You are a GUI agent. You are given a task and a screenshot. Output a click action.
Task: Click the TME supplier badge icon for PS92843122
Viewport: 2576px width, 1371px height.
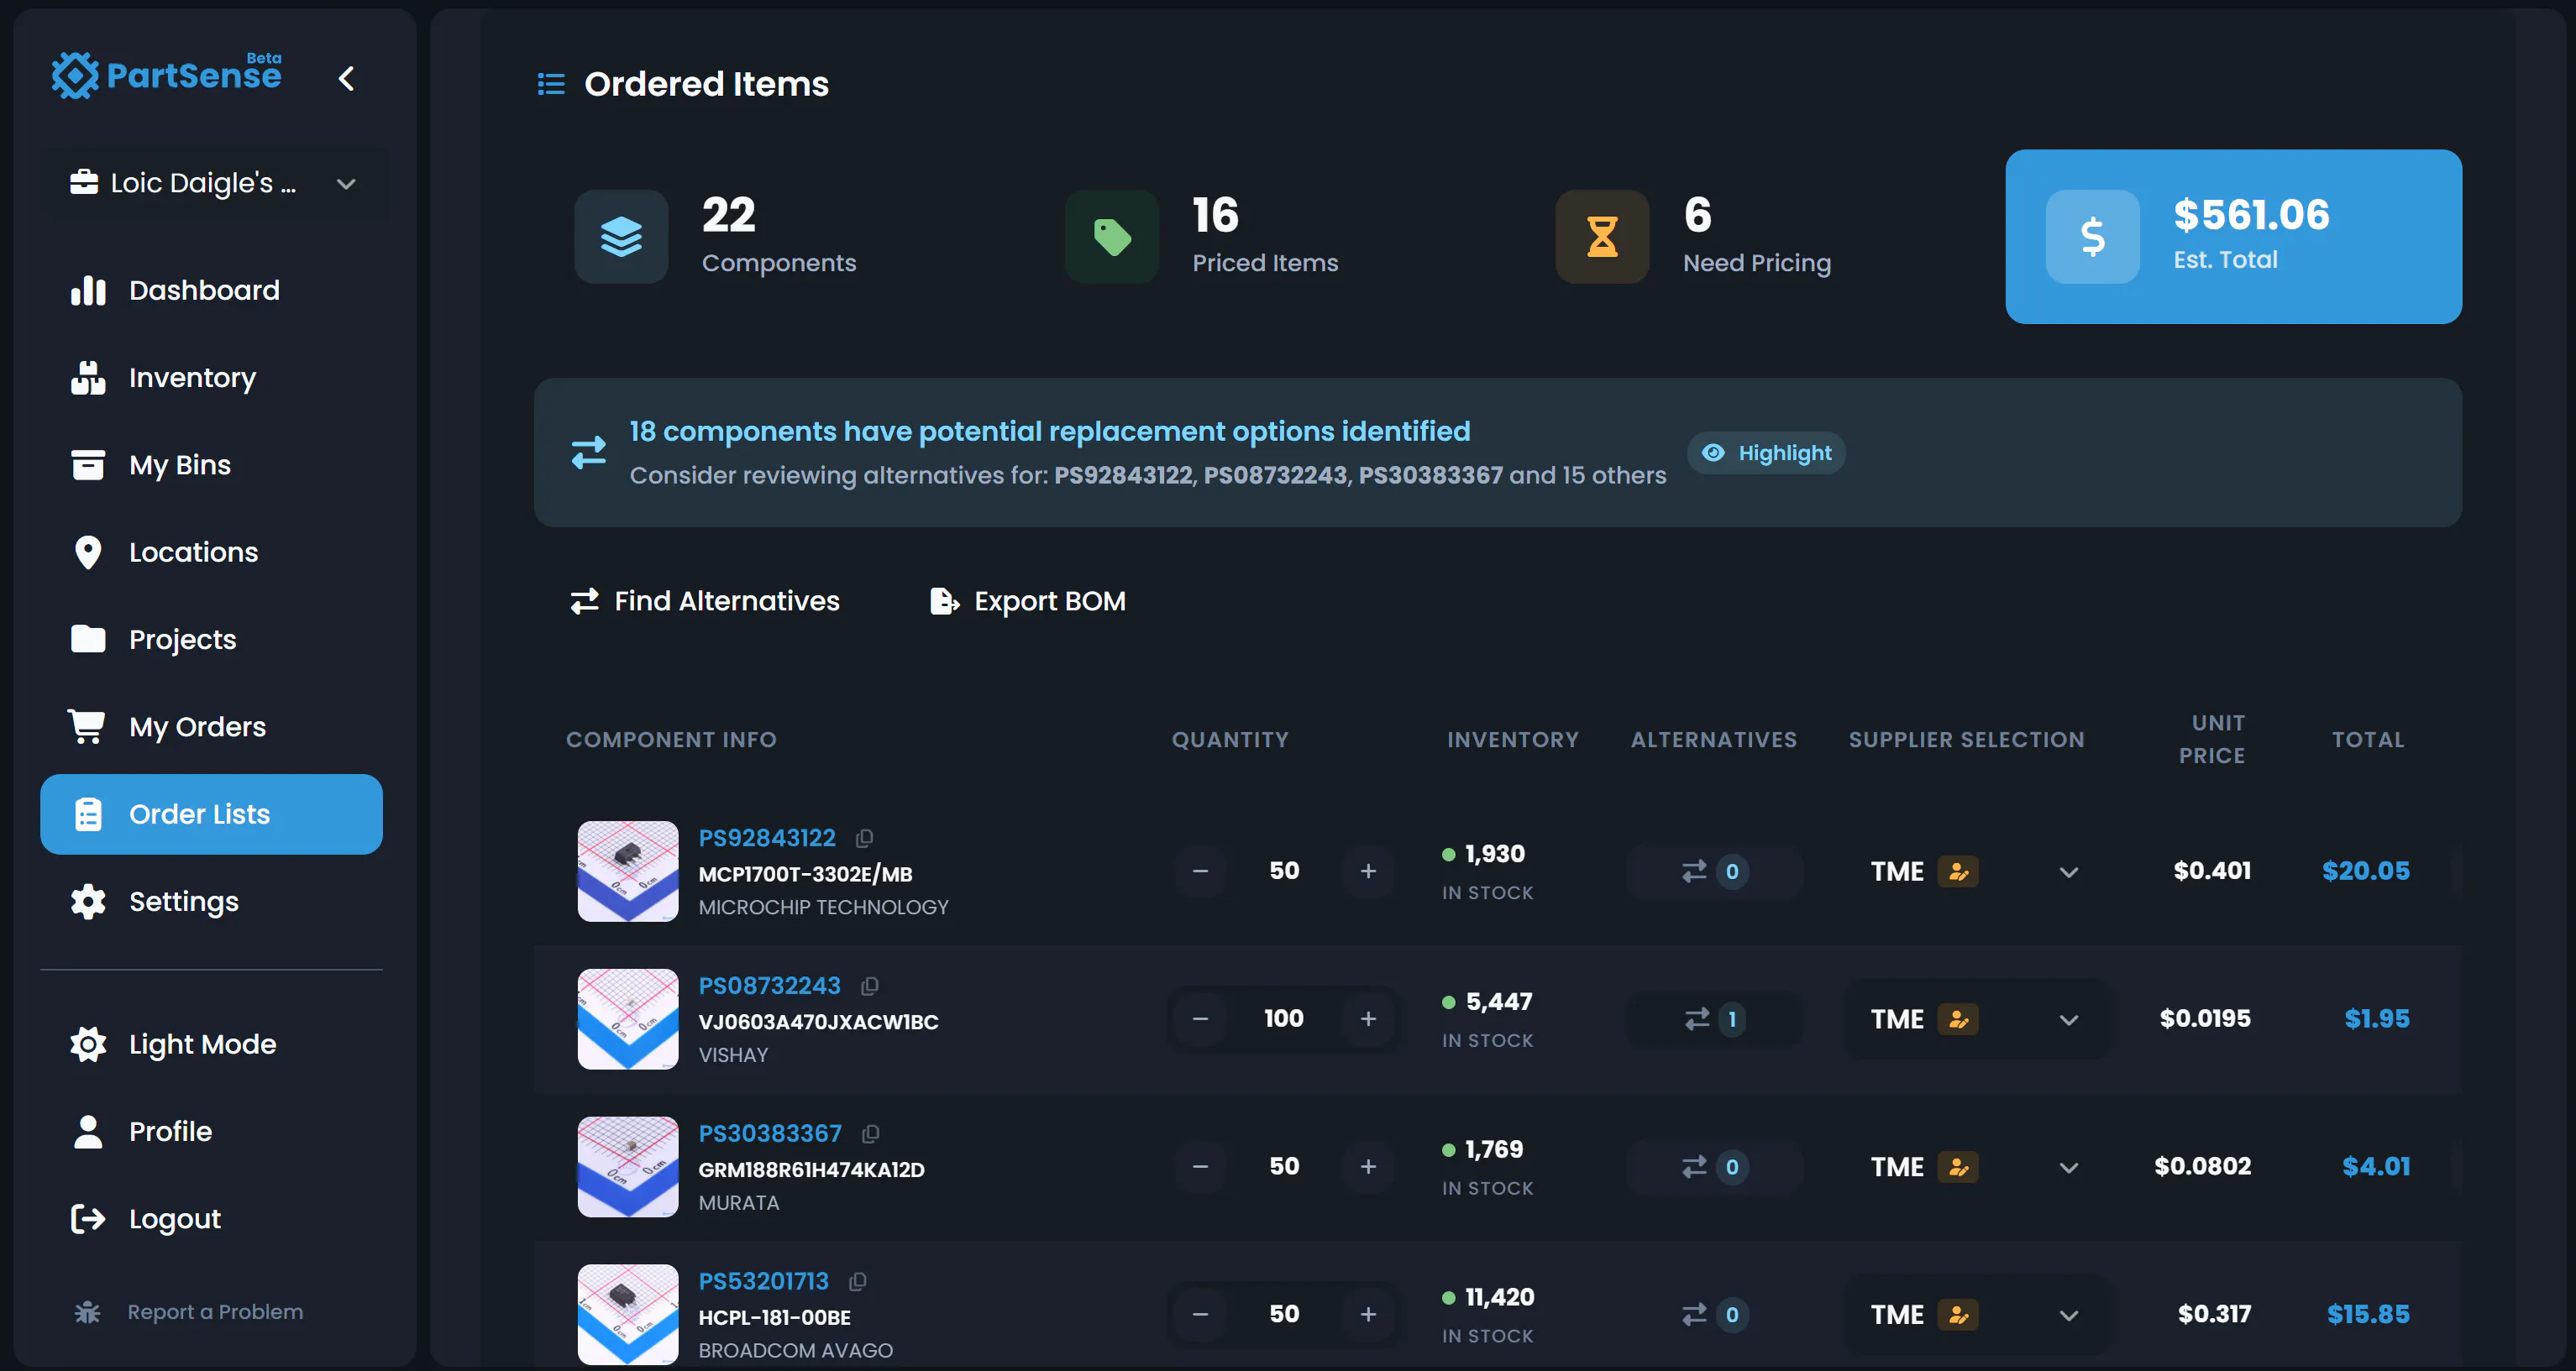1958,871
